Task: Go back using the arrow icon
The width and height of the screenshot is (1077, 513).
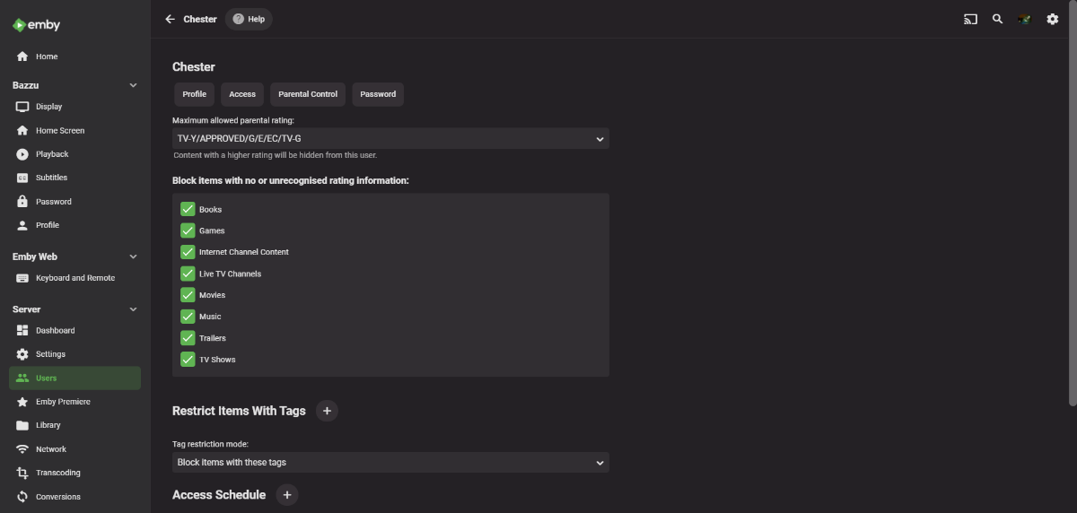Action: coord(170,19)
